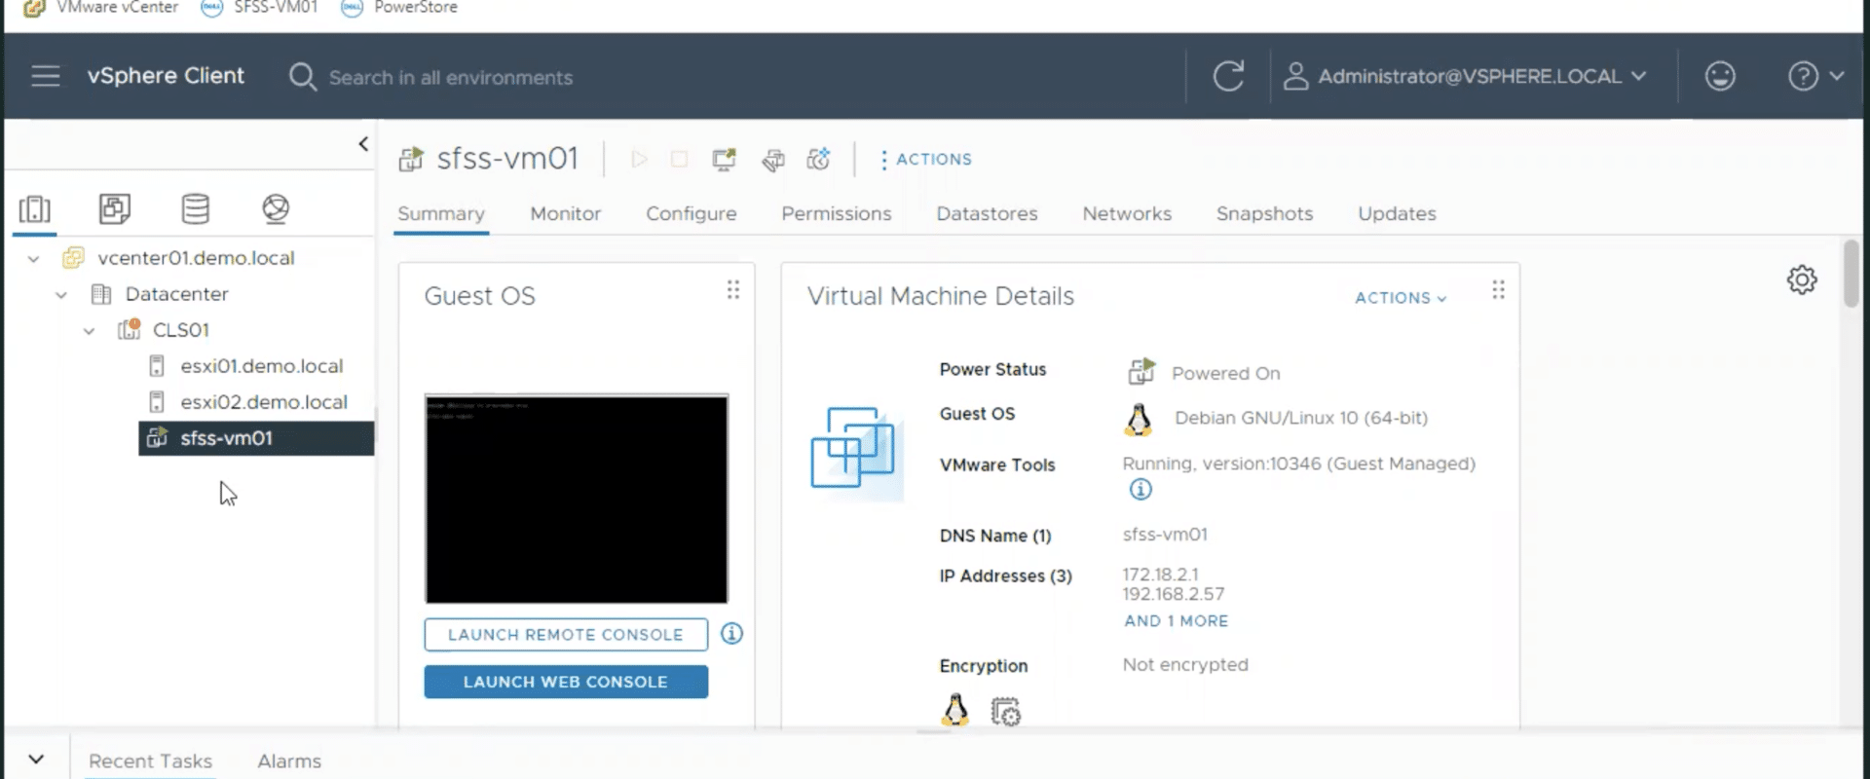The image size is (1870, 779).
Task: Open the SFSS-VM01 bookmark
Action: coord(259,8)
